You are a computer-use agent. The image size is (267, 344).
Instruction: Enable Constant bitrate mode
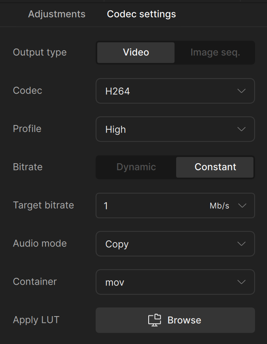click(215, 167)
